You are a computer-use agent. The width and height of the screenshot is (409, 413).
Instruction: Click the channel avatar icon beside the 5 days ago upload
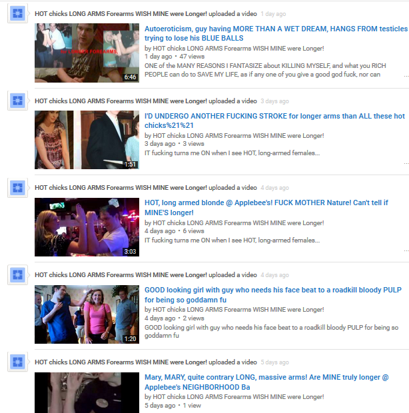coord(17,362)
